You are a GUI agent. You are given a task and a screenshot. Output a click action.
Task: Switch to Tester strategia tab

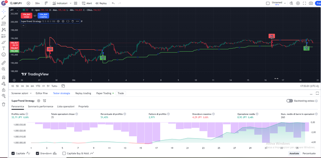coord(61,93)
